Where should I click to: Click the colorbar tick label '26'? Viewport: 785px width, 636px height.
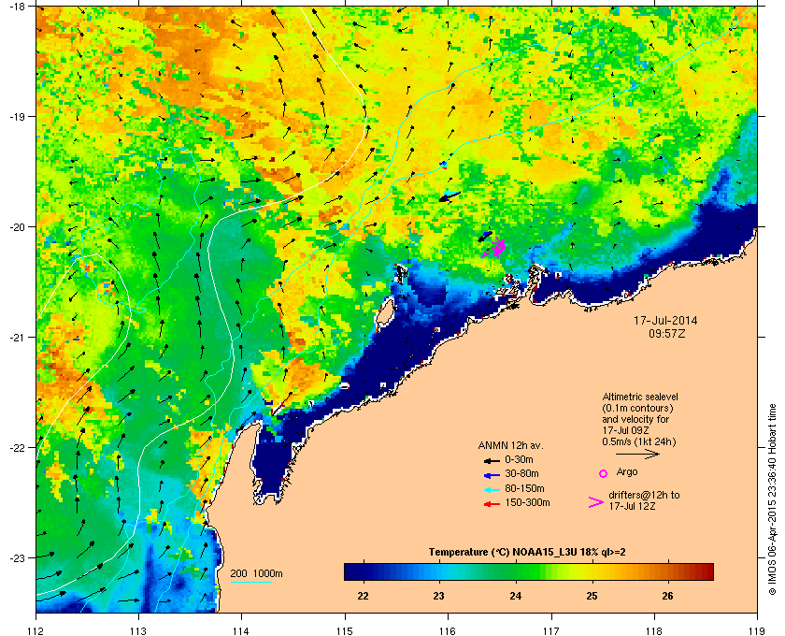tap(668, 596)
